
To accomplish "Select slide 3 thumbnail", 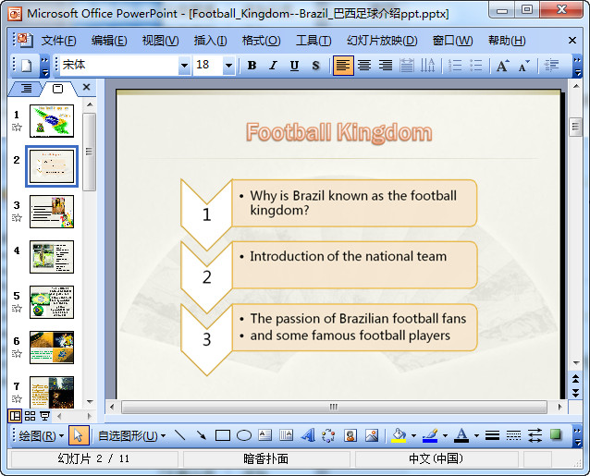I will tap(52, 212).
